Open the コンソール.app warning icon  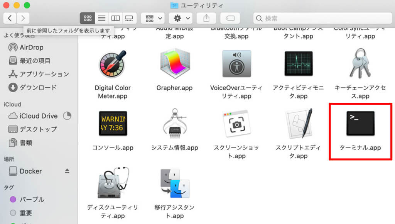(112, 124)
